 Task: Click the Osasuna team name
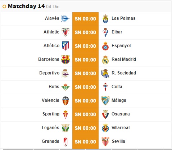coord(121,114)
